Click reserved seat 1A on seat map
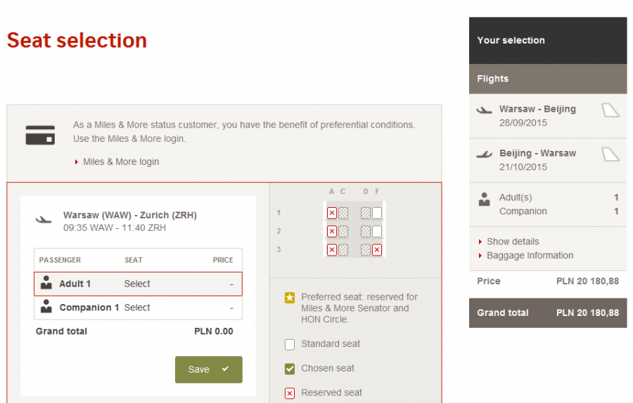Screen dimensions: 633x403 (332, 213)
